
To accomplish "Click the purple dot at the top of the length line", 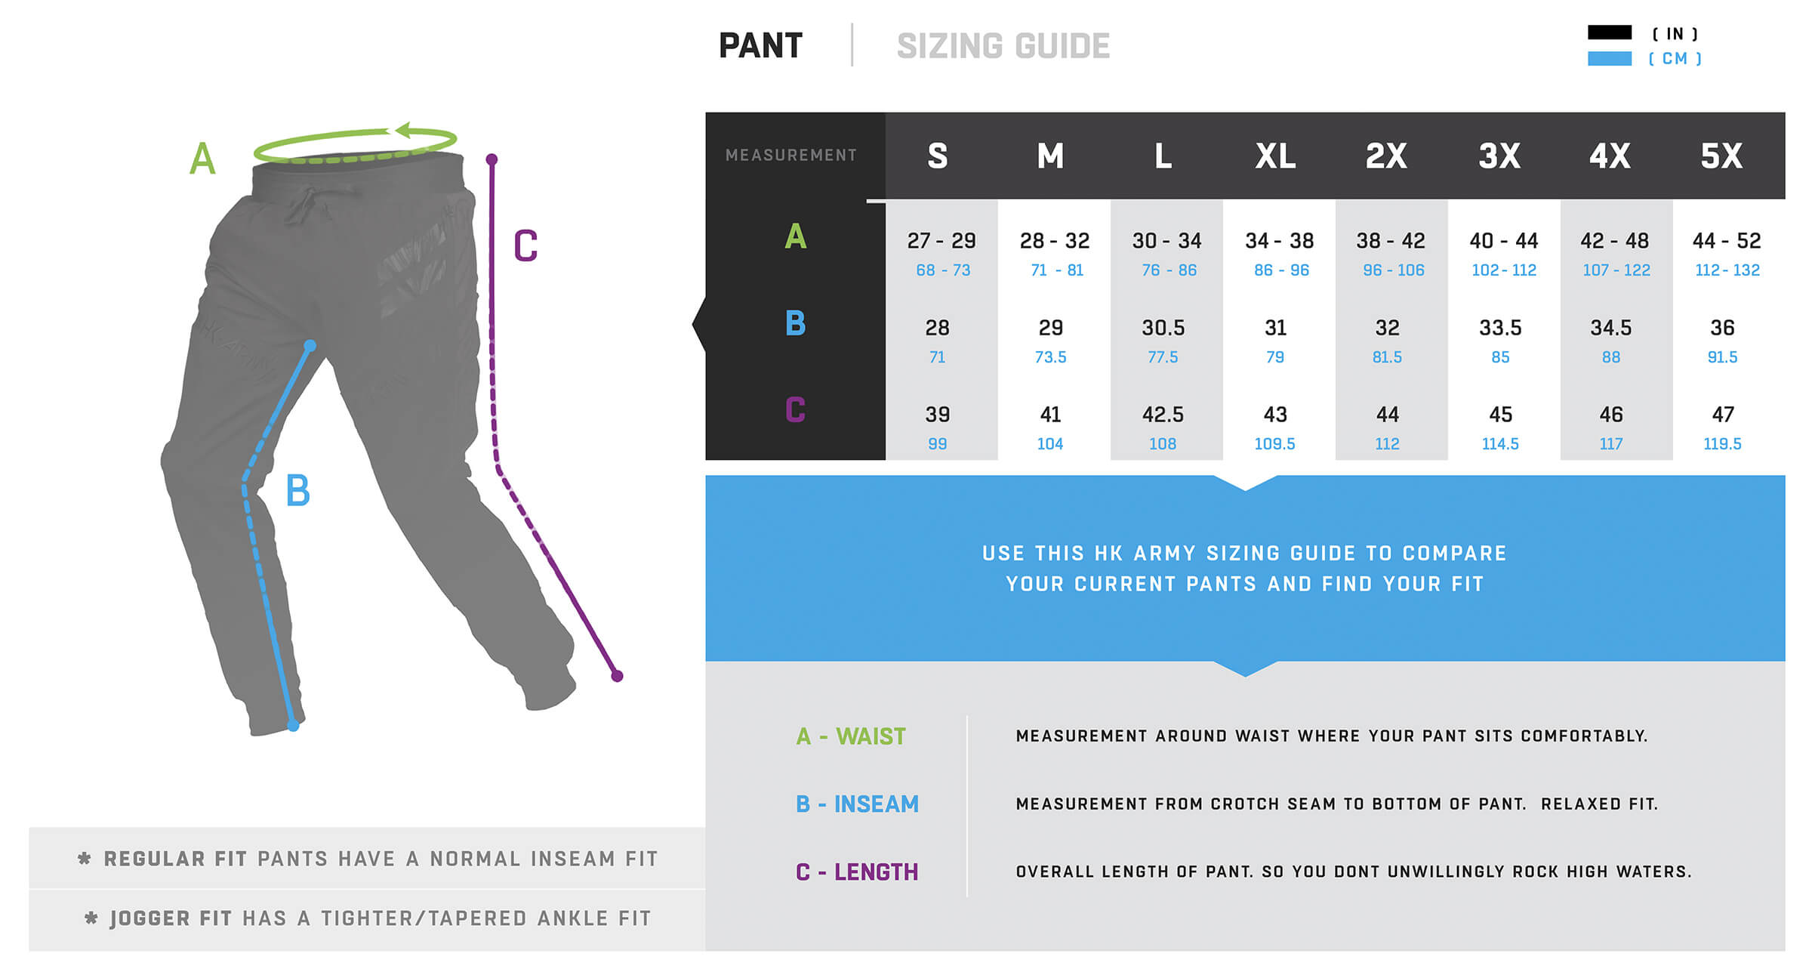I will click(x=492, y=159).
